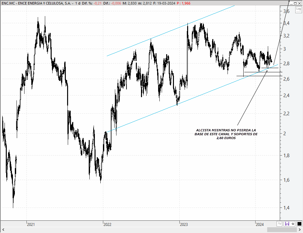Screen dimensions: 303x233
Task: Click the 2022 label on the time axis
Action: pyautogui.click(x=107, y=224)
